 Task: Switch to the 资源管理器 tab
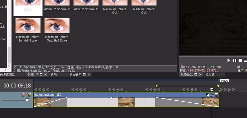point(7,74)
